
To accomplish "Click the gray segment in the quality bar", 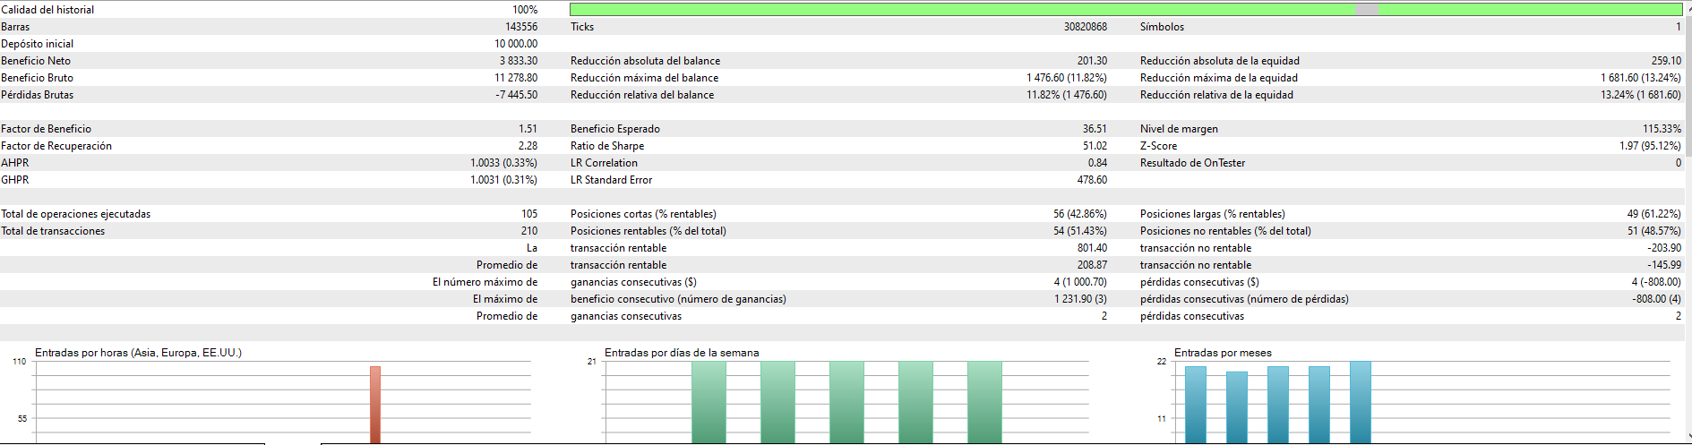I will [x=1367, y=9].
